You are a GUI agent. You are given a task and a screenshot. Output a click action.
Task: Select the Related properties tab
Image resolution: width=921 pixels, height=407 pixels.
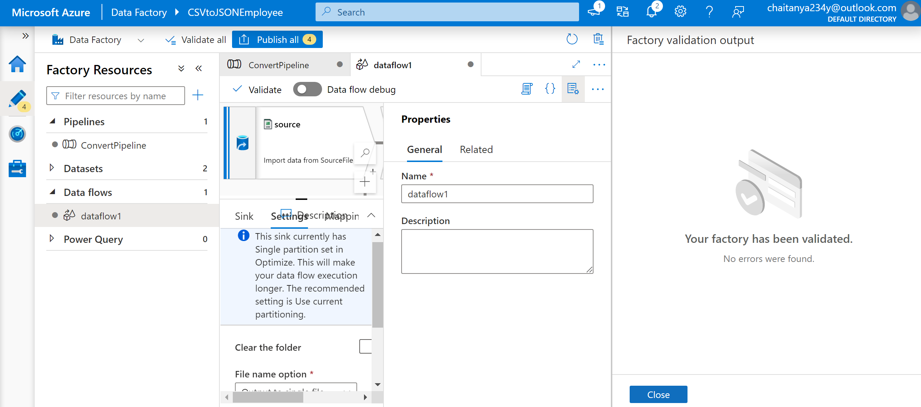tap(476, 150)
